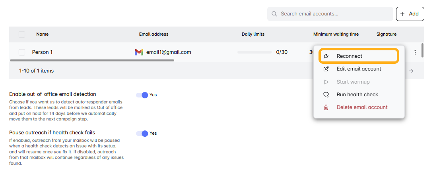Click the heart icon for Run health check
The image size is (437, 170).
(x=326, y=95)
